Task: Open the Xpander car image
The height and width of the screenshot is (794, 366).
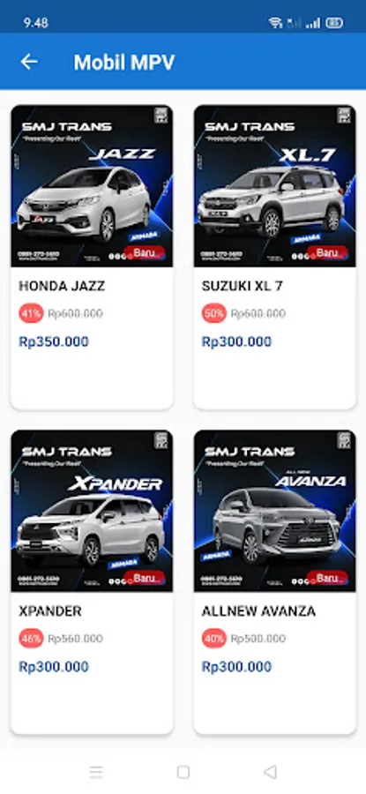Action: tap(92, 511)
